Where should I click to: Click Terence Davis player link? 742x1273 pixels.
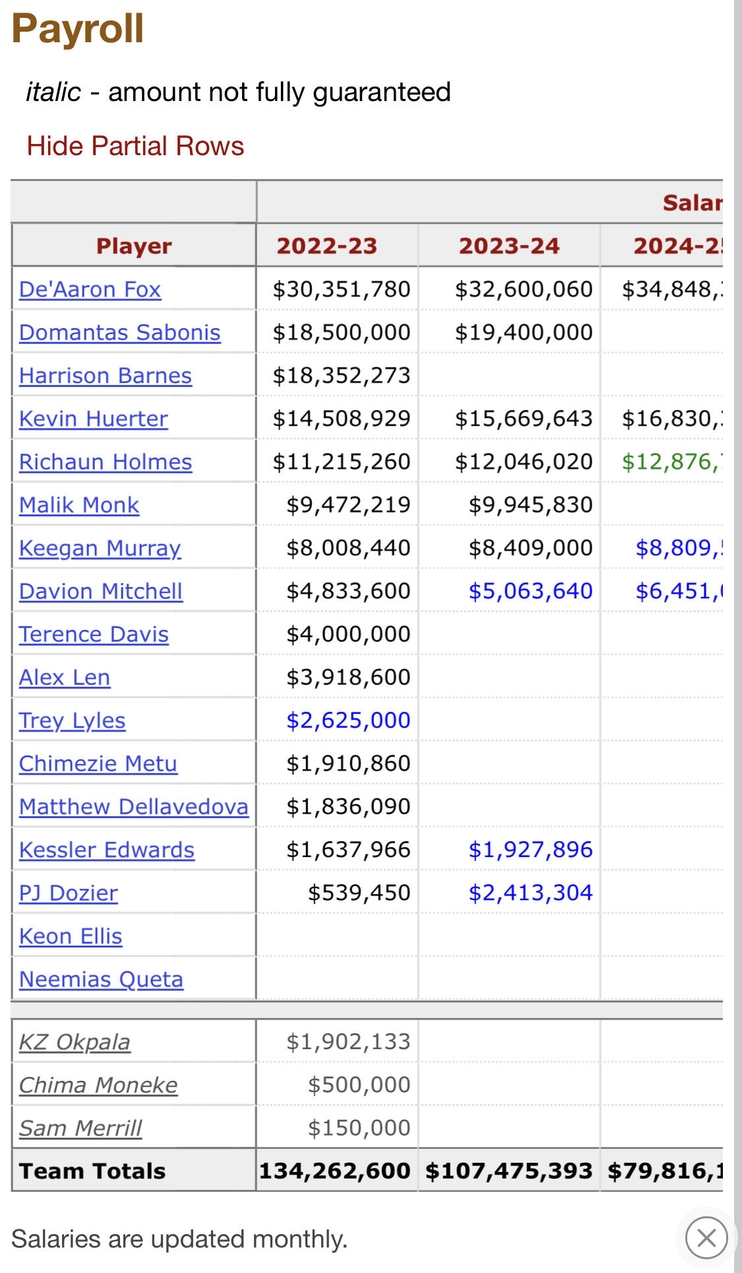pyautogui.click(x=94, y=634)
